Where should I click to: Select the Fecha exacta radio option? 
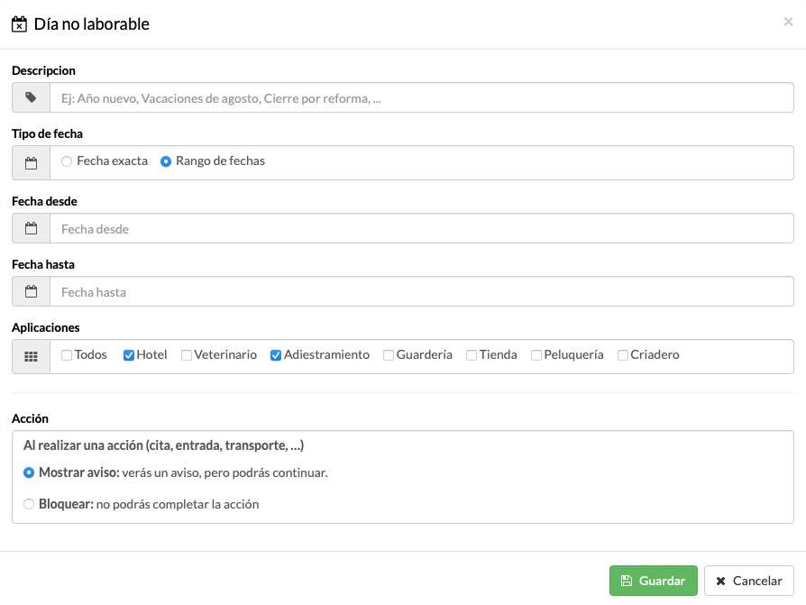[x=67, y=161]
